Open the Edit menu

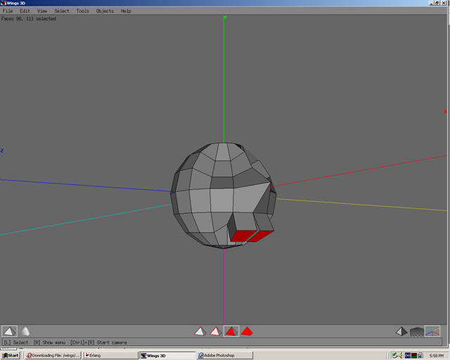tap(25, 11)
